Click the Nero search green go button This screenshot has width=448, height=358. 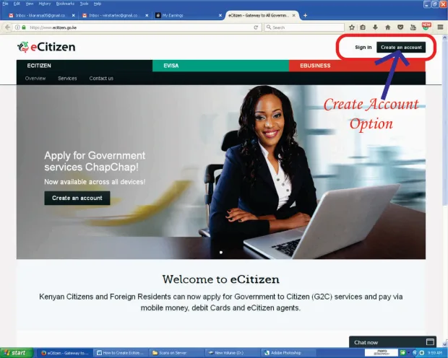402,353
